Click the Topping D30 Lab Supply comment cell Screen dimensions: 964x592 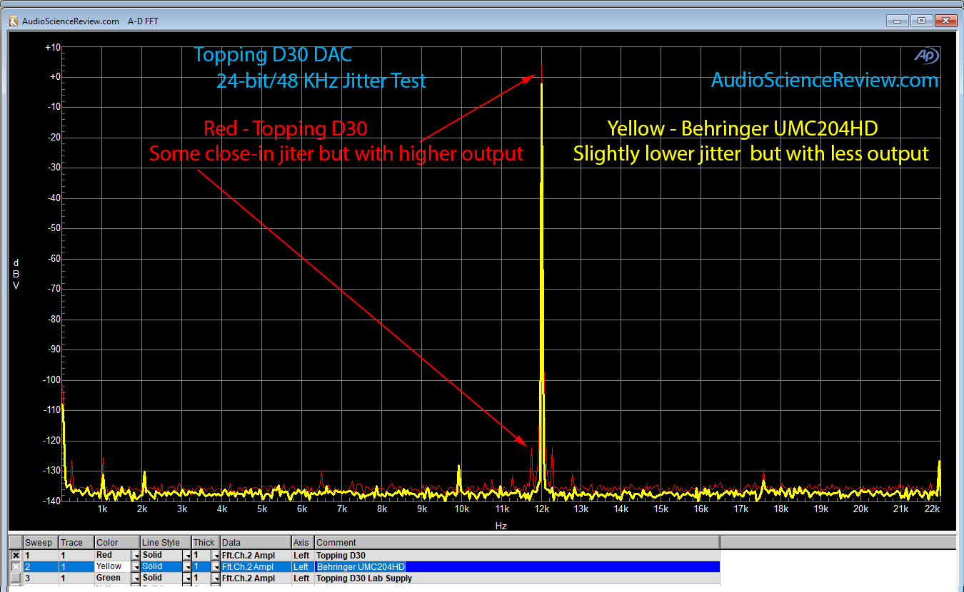(x=517, y=578)
